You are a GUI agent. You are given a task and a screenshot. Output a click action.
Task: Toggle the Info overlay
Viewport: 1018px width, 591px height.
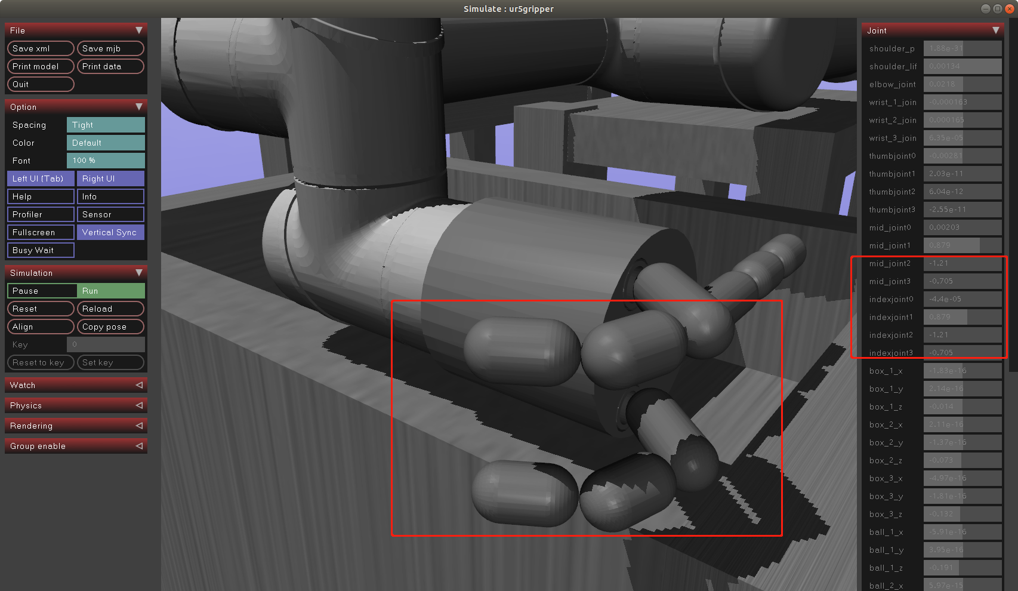tap(110, 196)
